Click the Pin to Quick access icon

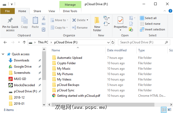pos(10,20)
